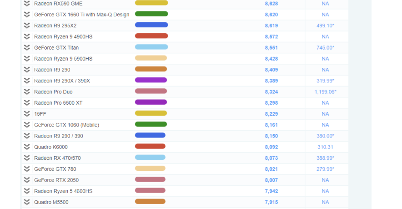Viewport: 402px width, 209px height.
Task: Open the Radeon R9 295X2 link
Action: point(55,25)
